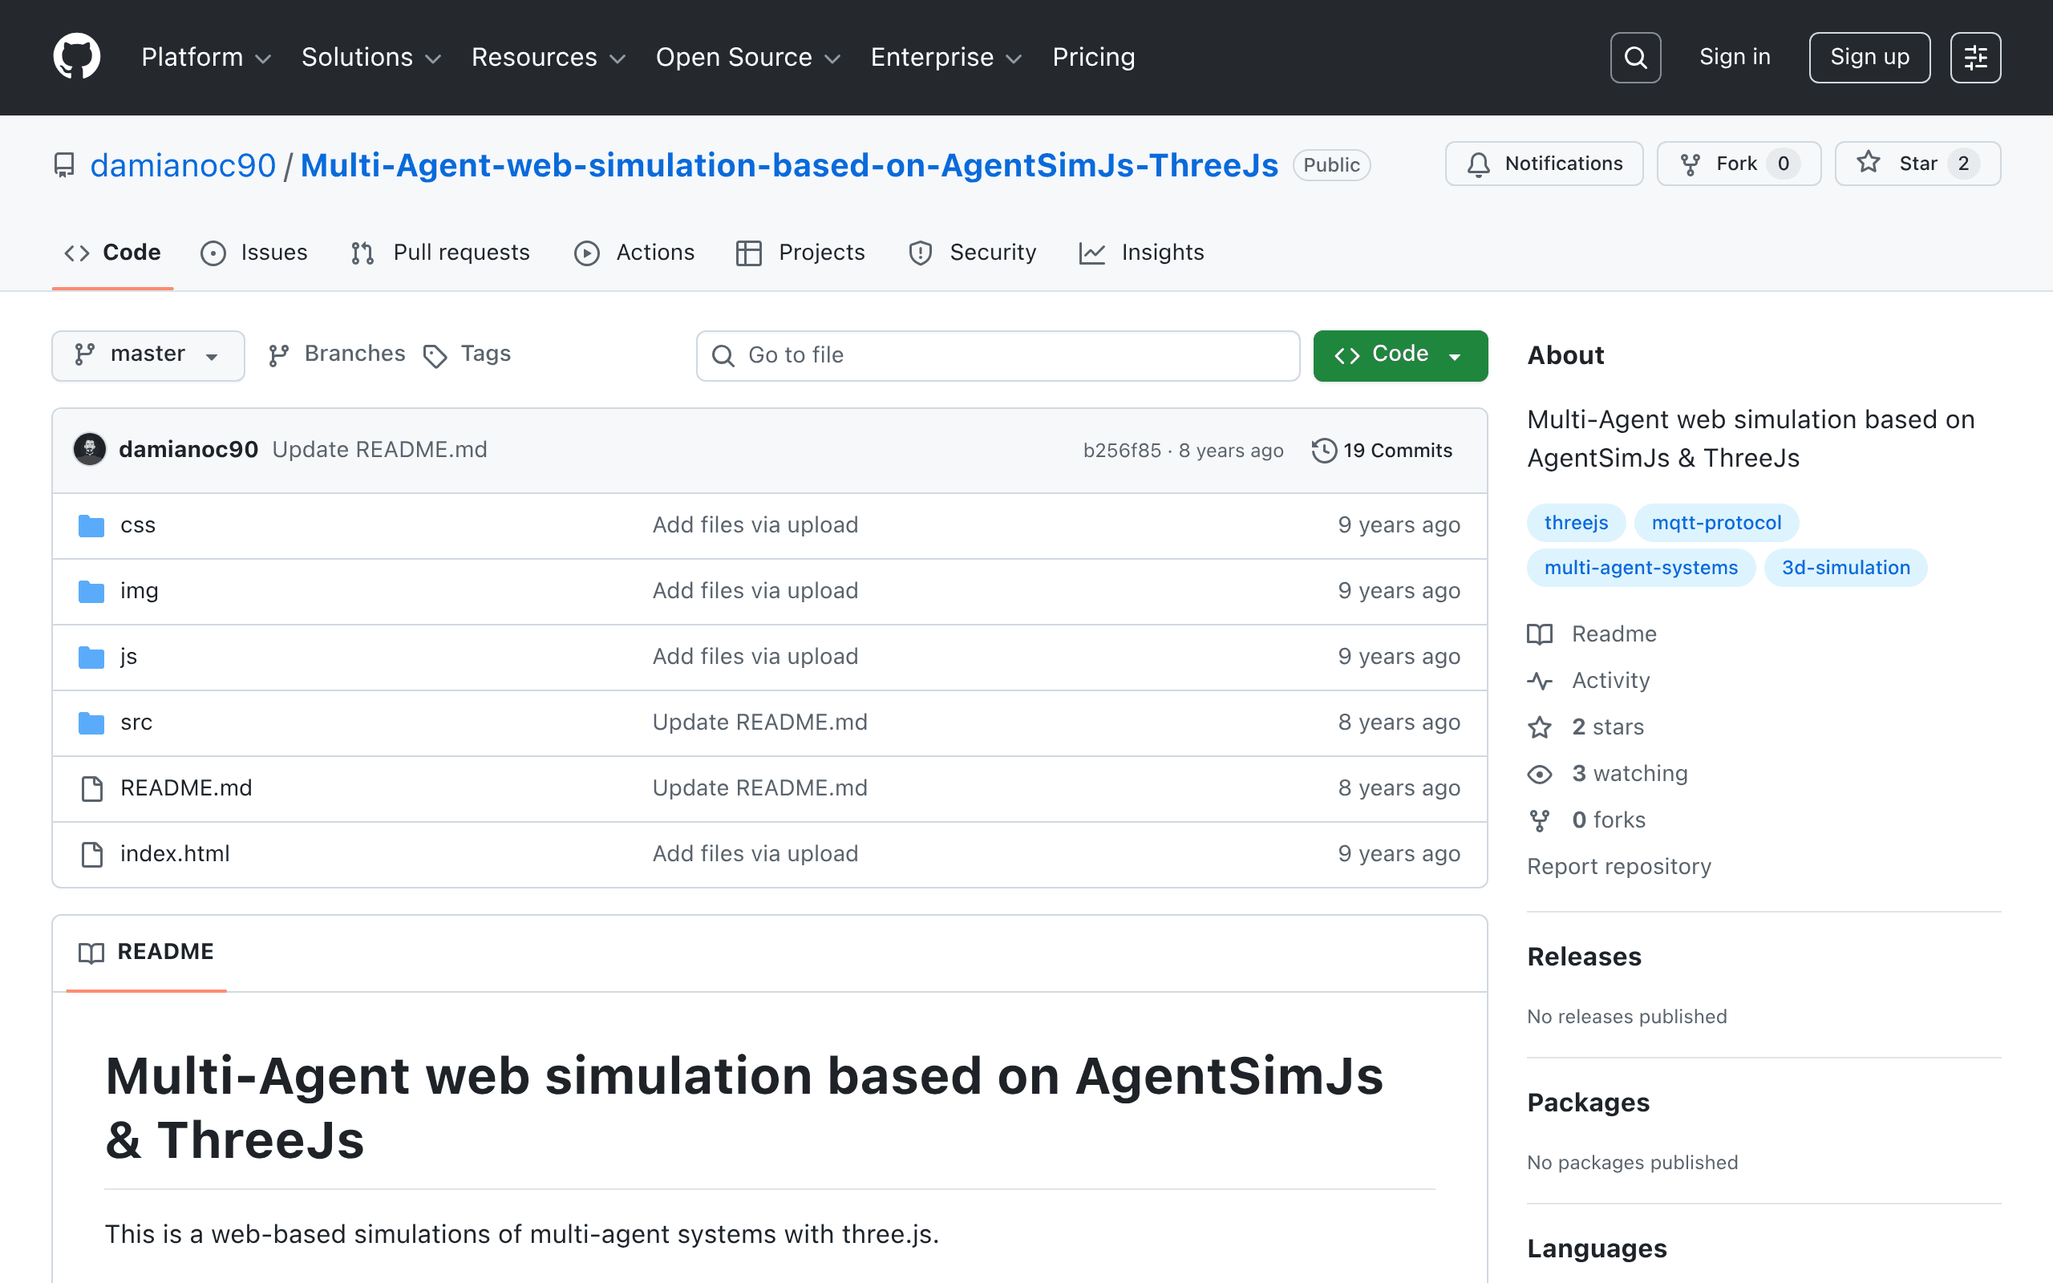
Task: Open the appearance settings sliders icon
Action: pyautogui.click(x=1975, y=58)
